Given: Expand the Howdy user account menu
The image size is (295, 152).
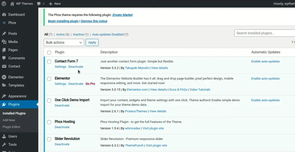Looking at the screenshot, I should coord(284,4).
